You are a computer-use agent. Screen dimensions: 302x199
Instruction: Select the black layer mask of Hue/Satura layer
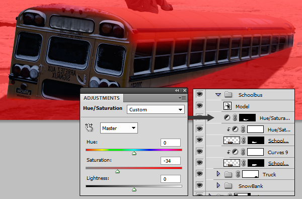pos(247,117)
